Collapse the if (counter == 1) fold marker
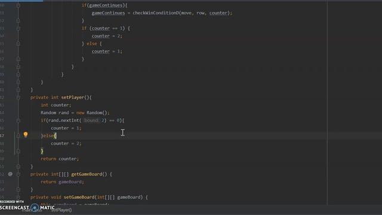This screenshot has height=215, width=382. [19, 28]
